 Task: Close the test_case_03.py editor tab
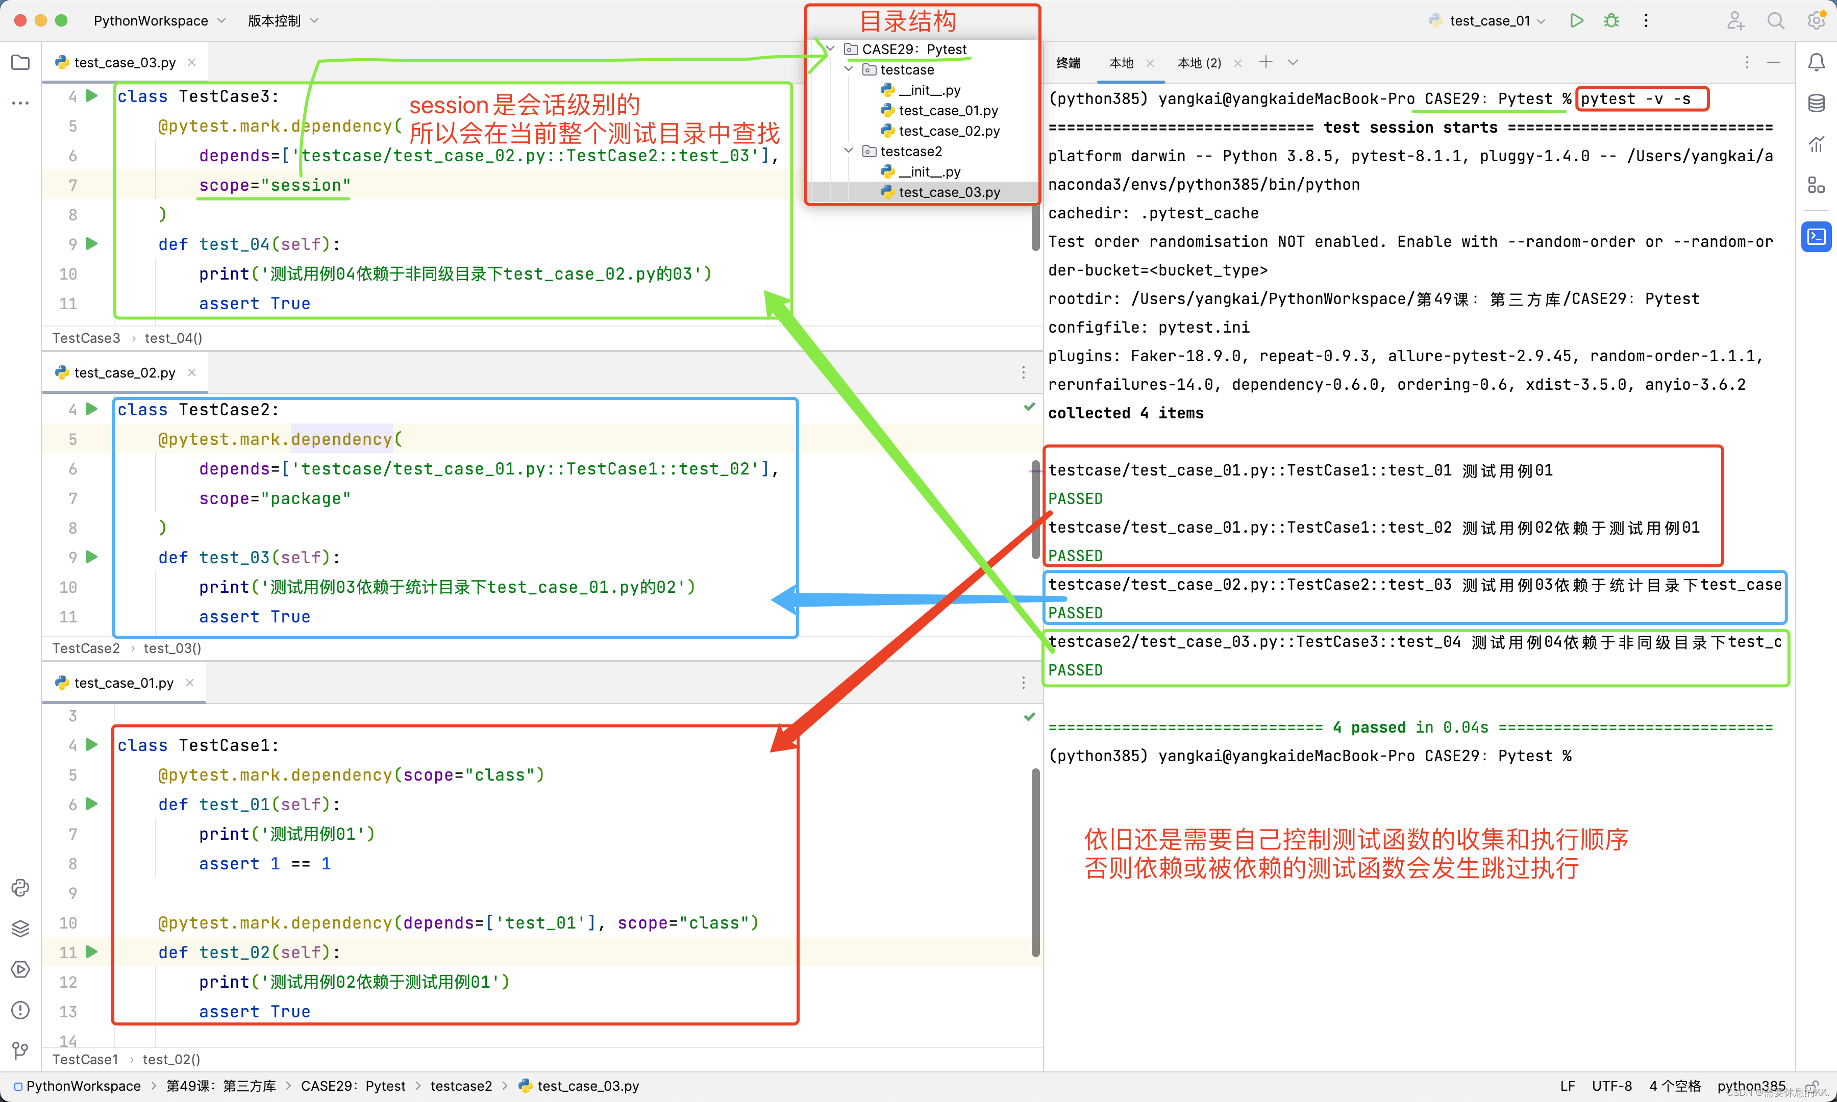[x=191, y=62]
